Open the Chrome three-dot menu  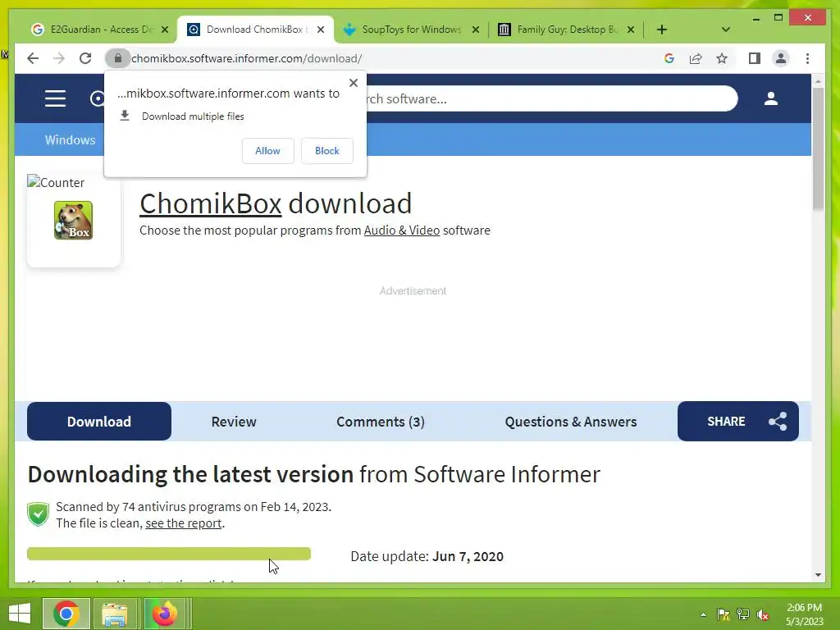pos(807,58)
